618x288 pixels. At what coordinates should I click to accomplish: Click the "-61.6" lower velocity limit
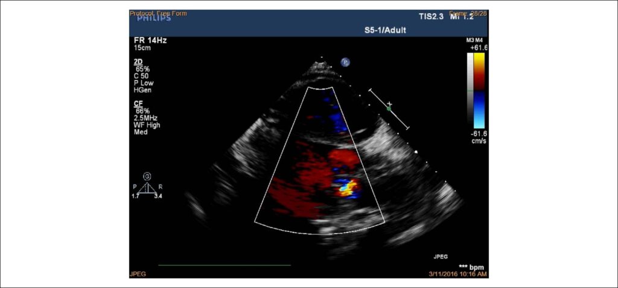479,134
